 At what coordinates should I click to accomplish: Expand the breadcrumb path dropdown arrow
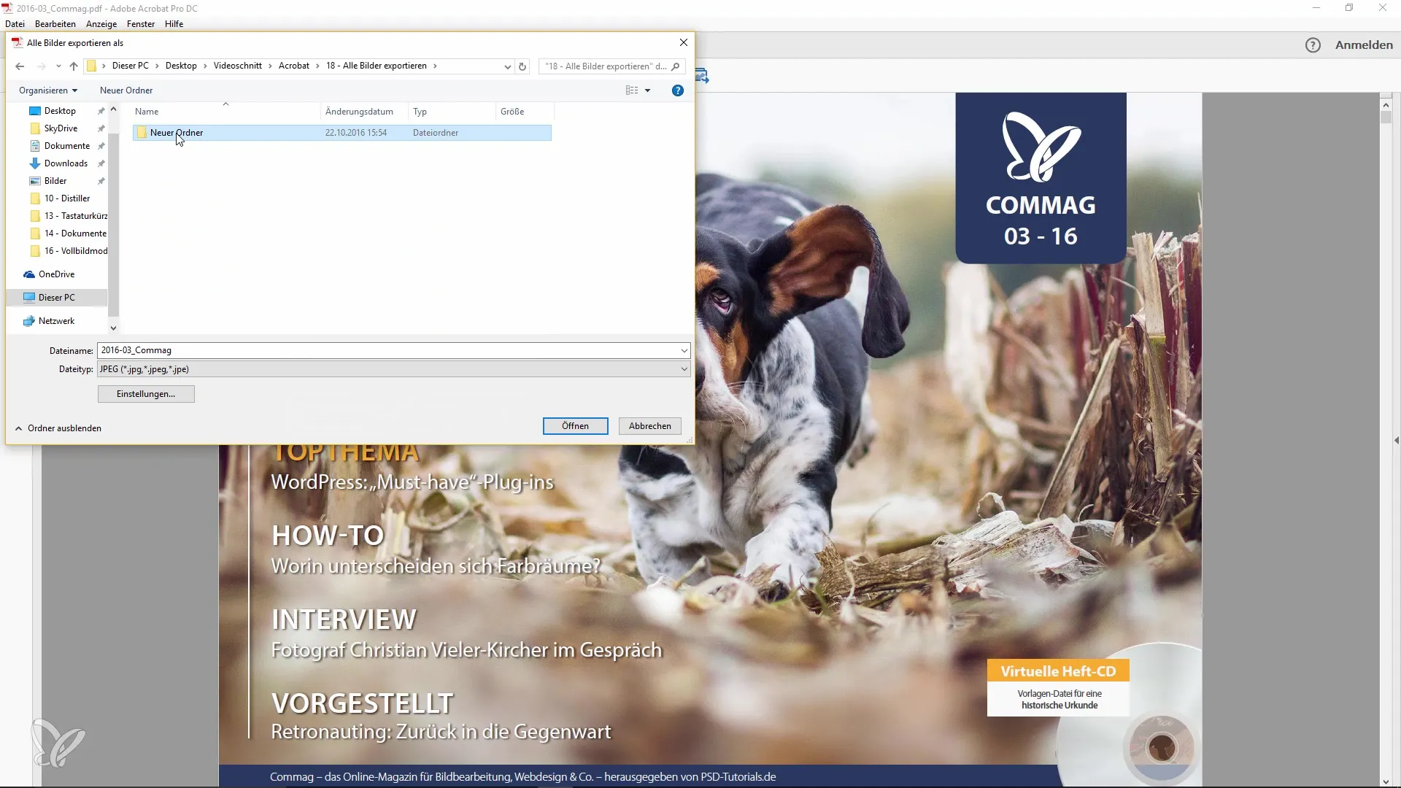point(508,66)
